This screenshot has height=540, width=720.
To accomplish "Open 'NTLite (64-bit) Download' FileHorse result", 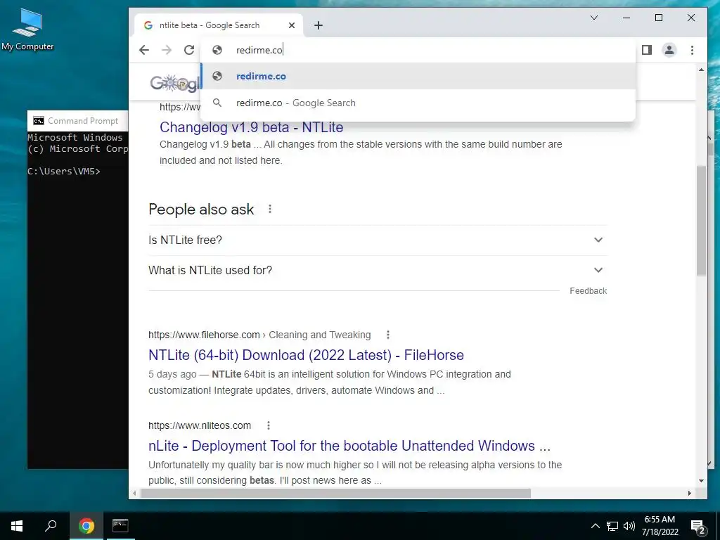I will (306, 355).
